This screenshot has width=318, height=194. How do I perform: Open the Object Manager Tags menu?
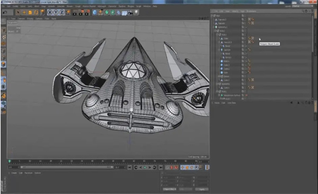coord(242,11)
